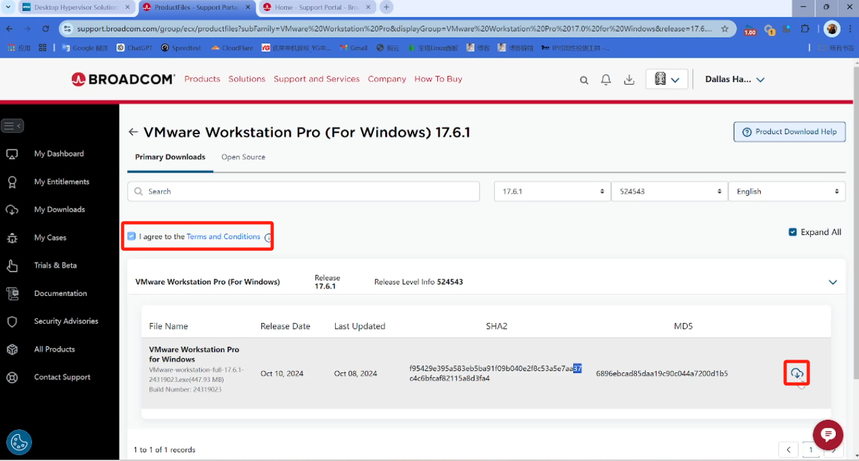Viewport: 859px width, 461px height.
Task: Open Support and Services menu
Action: coord(317,79)
